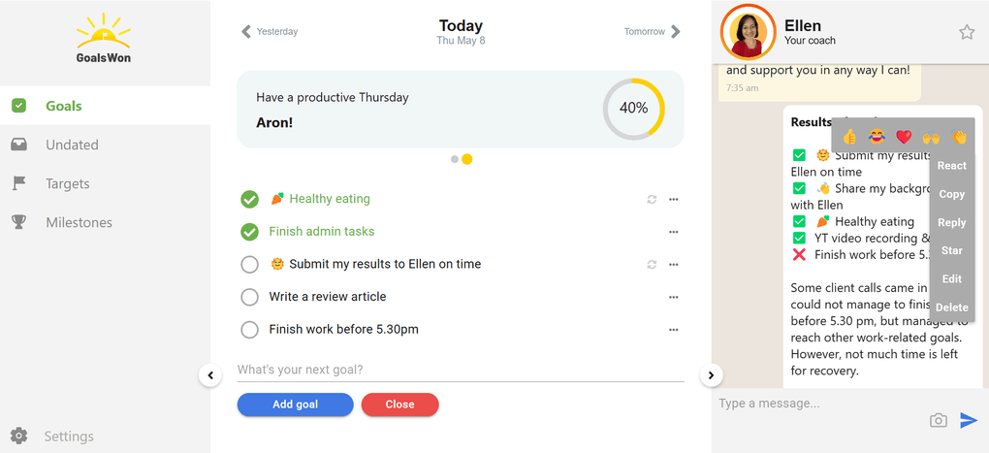Click the send message arrow icon

point(969,420)
